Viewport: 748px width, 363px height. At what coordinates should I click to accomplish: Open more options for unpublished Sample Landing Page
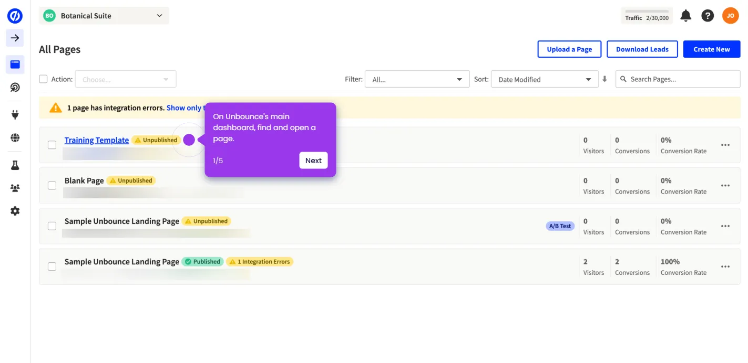(725, 226)
